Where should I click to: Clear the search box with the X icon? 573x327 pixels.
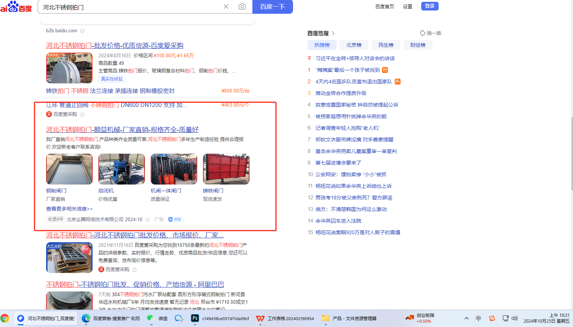click(x=226, y=7)
